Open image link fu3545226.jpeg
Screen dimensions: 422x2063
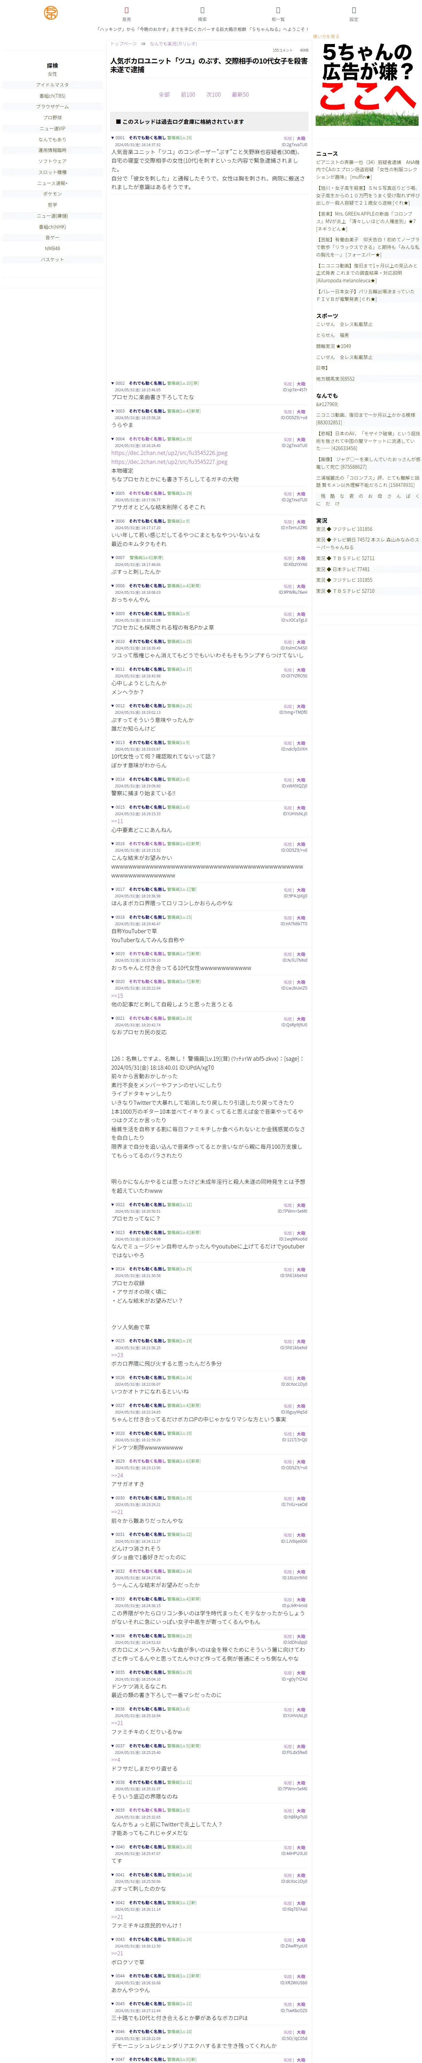pos(169,452)
